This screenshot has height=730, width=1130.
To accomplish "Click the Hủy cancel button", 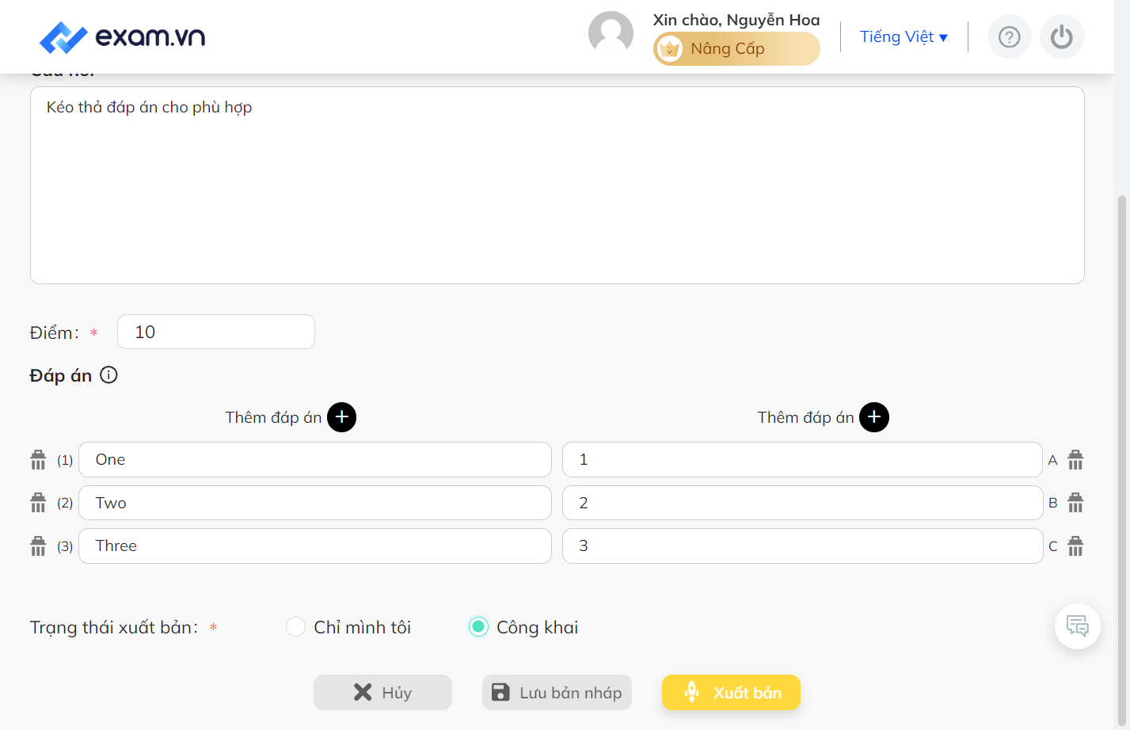I will 382,693.
